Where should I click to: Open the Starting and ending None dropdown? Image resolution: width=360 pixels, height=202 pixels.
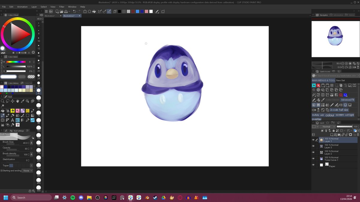[27, 171]
